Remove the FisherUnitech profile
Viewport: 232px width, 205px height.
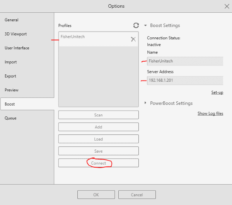(133, 39)
